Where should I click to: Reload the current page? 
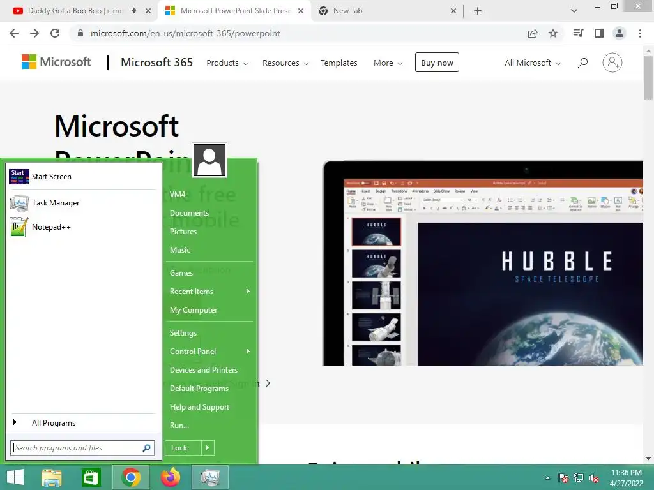(55, 33)
